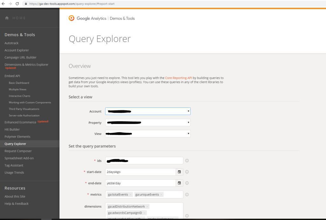Remove the ga:uniqueEvents metric chip
326x220 pixels.
(161, 195)
